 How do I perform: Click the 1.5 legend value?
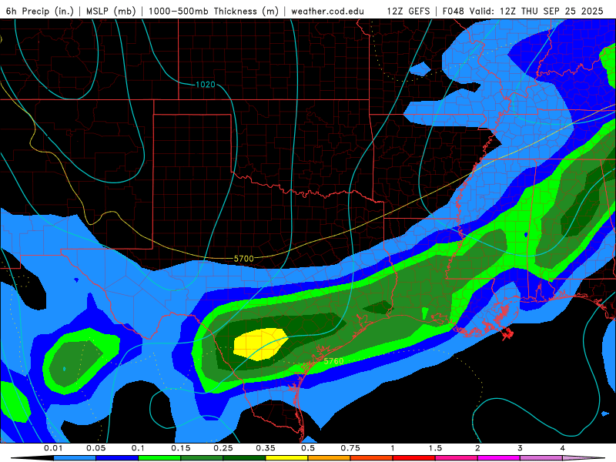(435, 448)
